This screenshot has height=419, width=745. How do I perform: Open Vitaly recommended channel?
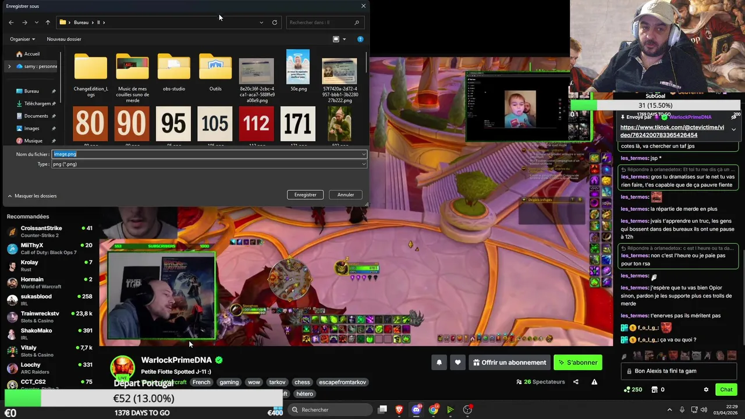(49, 351)
